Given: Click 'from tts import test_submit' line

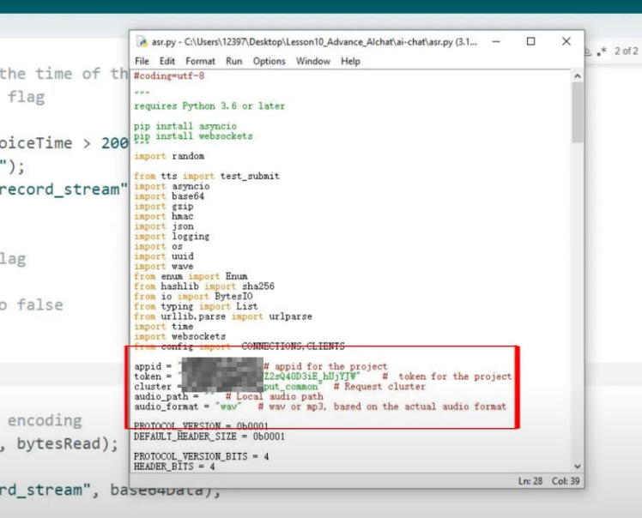Looking at the screenshot, I should click(207, 177).
